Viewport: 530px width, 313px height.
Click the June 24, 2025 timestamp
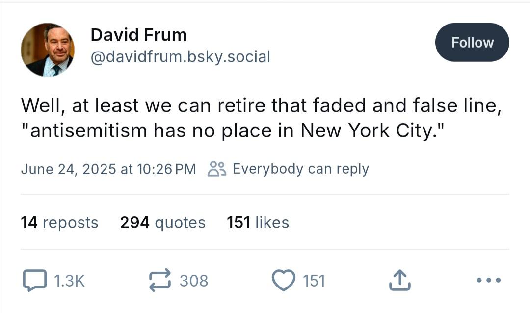108,169
